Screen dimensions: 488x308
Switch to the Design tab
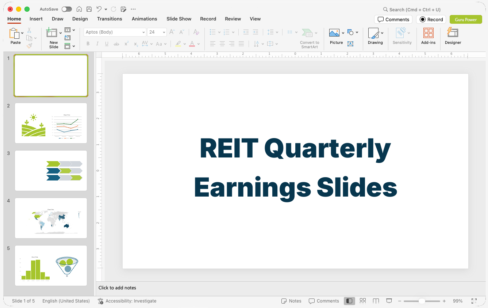[80, 19]
